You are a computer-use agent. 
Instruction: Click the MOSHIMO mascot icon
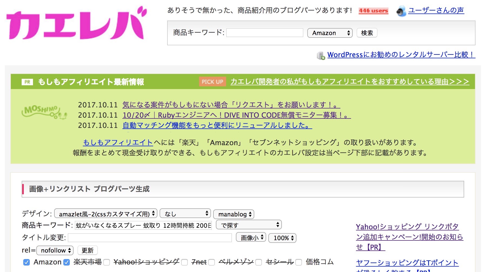tap(44, 111)
